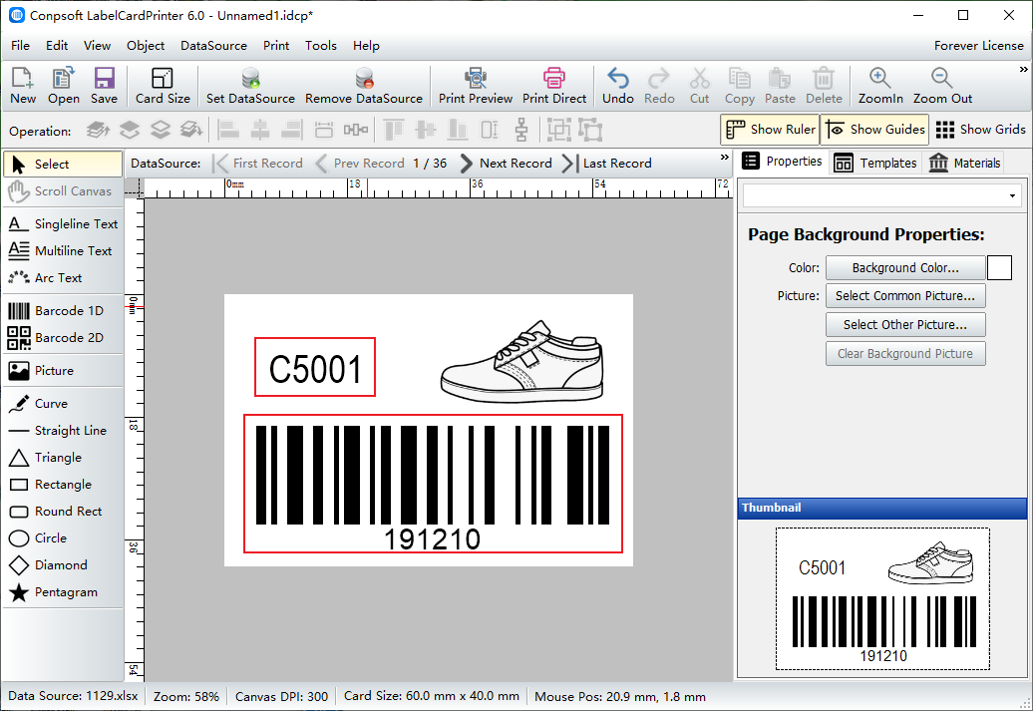This screenshot has height=711, width=1033.
Task: Open a file with the Open icon
Action: [x=63, y=87]
